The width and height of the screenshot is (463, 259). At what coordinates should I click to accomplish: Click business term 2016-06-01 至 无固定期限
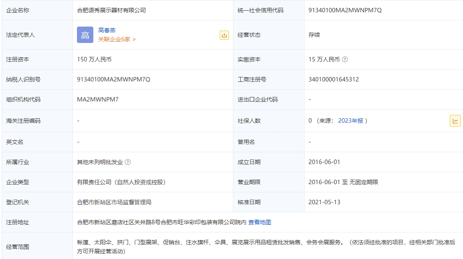click(343, 182)
